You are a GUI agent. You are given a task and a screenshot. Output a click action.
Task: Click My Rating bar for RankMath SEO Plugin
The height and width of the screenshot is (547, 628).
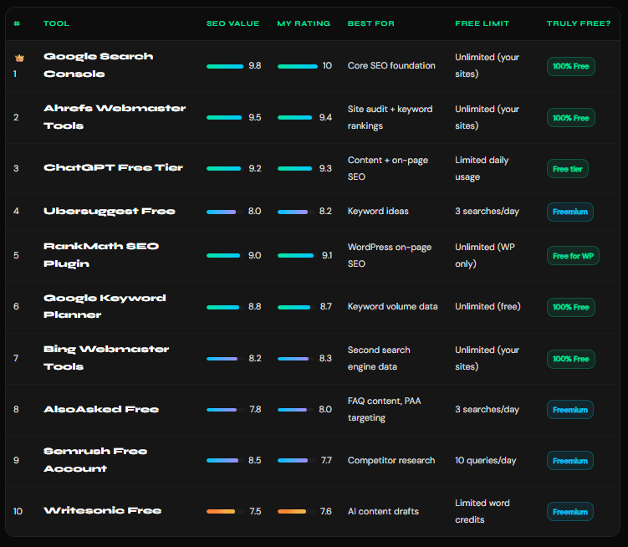295,255
